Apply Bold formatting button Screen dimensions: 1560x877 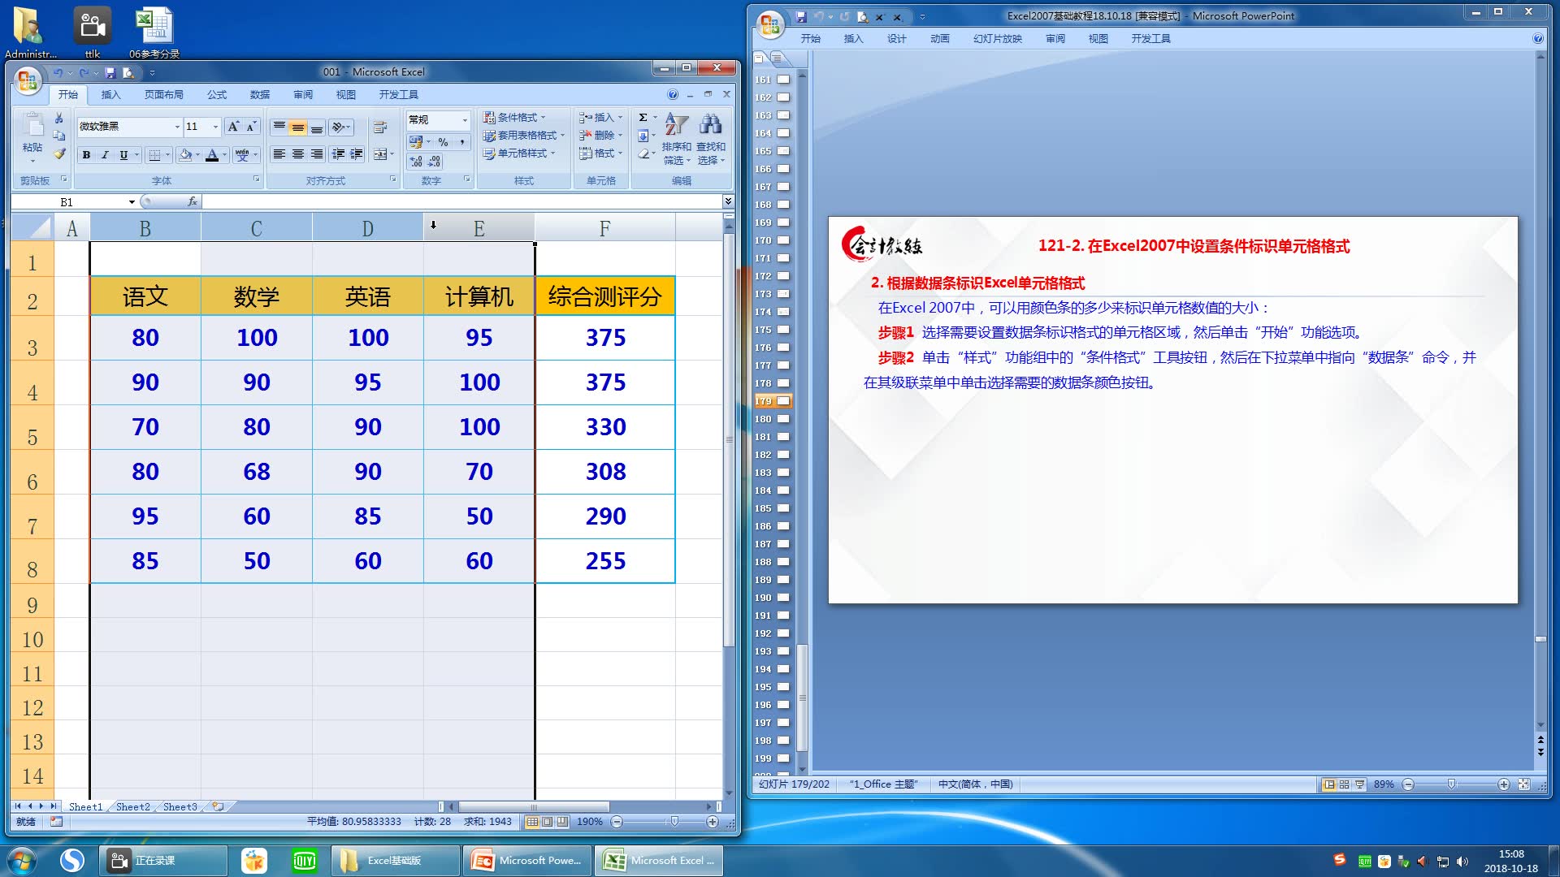[86, 155]
